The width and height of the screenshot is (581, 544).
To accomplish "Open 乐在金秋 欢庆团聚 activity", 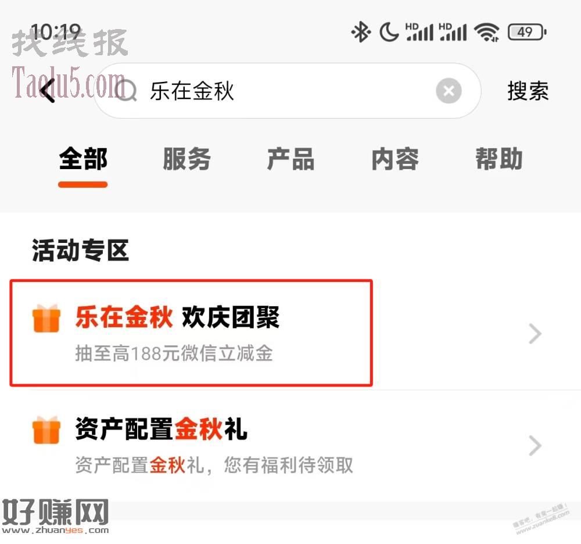I will 177,317.
